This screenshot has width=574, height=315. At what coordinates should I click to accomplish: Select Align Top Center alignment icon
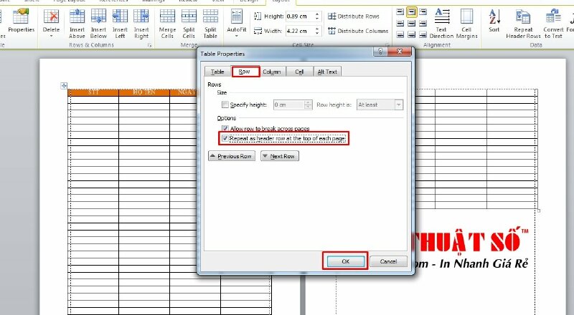[x=411, y=12]
